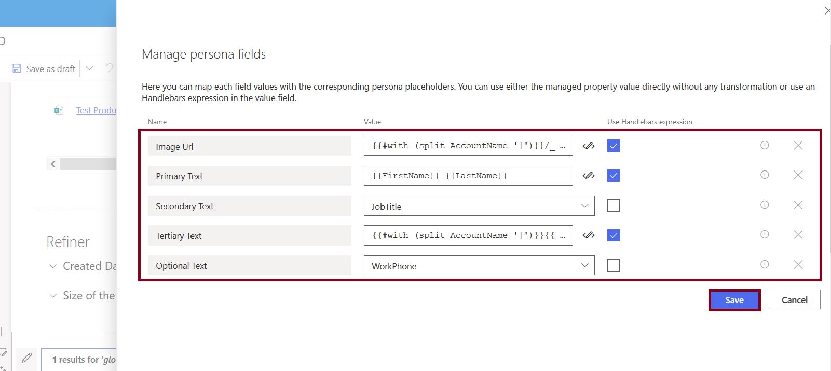Remove the Secondary Text field row

pos(798,205)
